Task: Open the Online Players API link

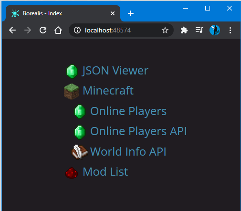Action: click(x=138, y=131)
